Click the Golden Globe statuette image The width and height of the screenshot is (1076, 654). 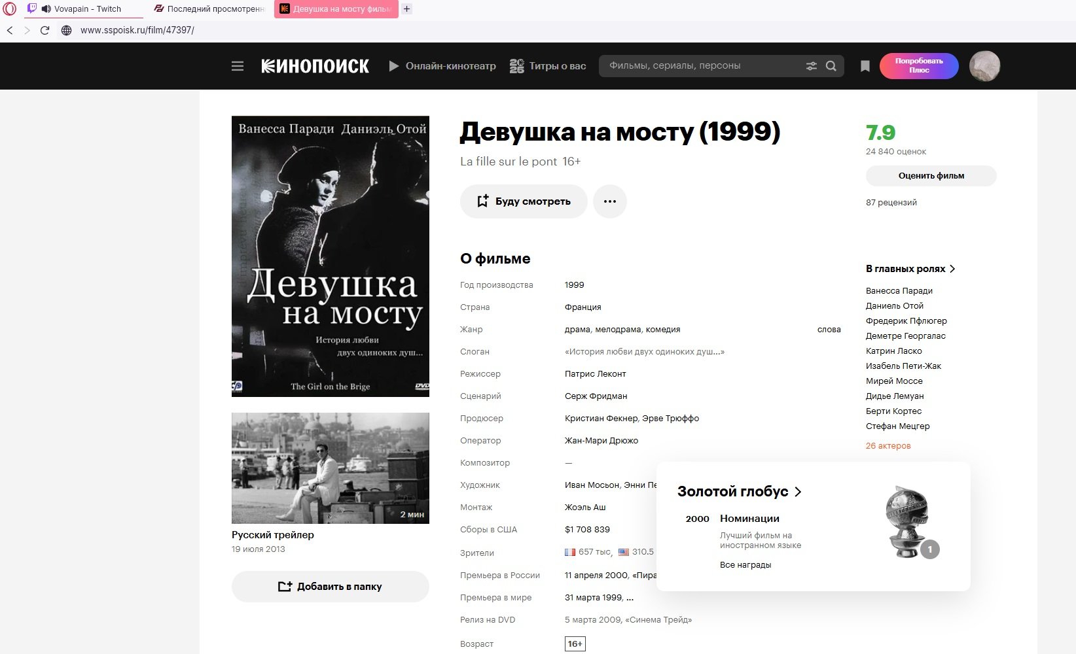coord(907,522)
